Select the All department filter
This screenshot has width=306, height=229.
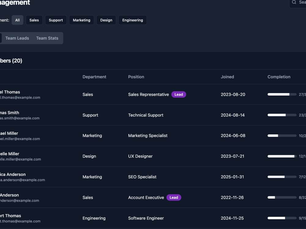tap(17, 20)
